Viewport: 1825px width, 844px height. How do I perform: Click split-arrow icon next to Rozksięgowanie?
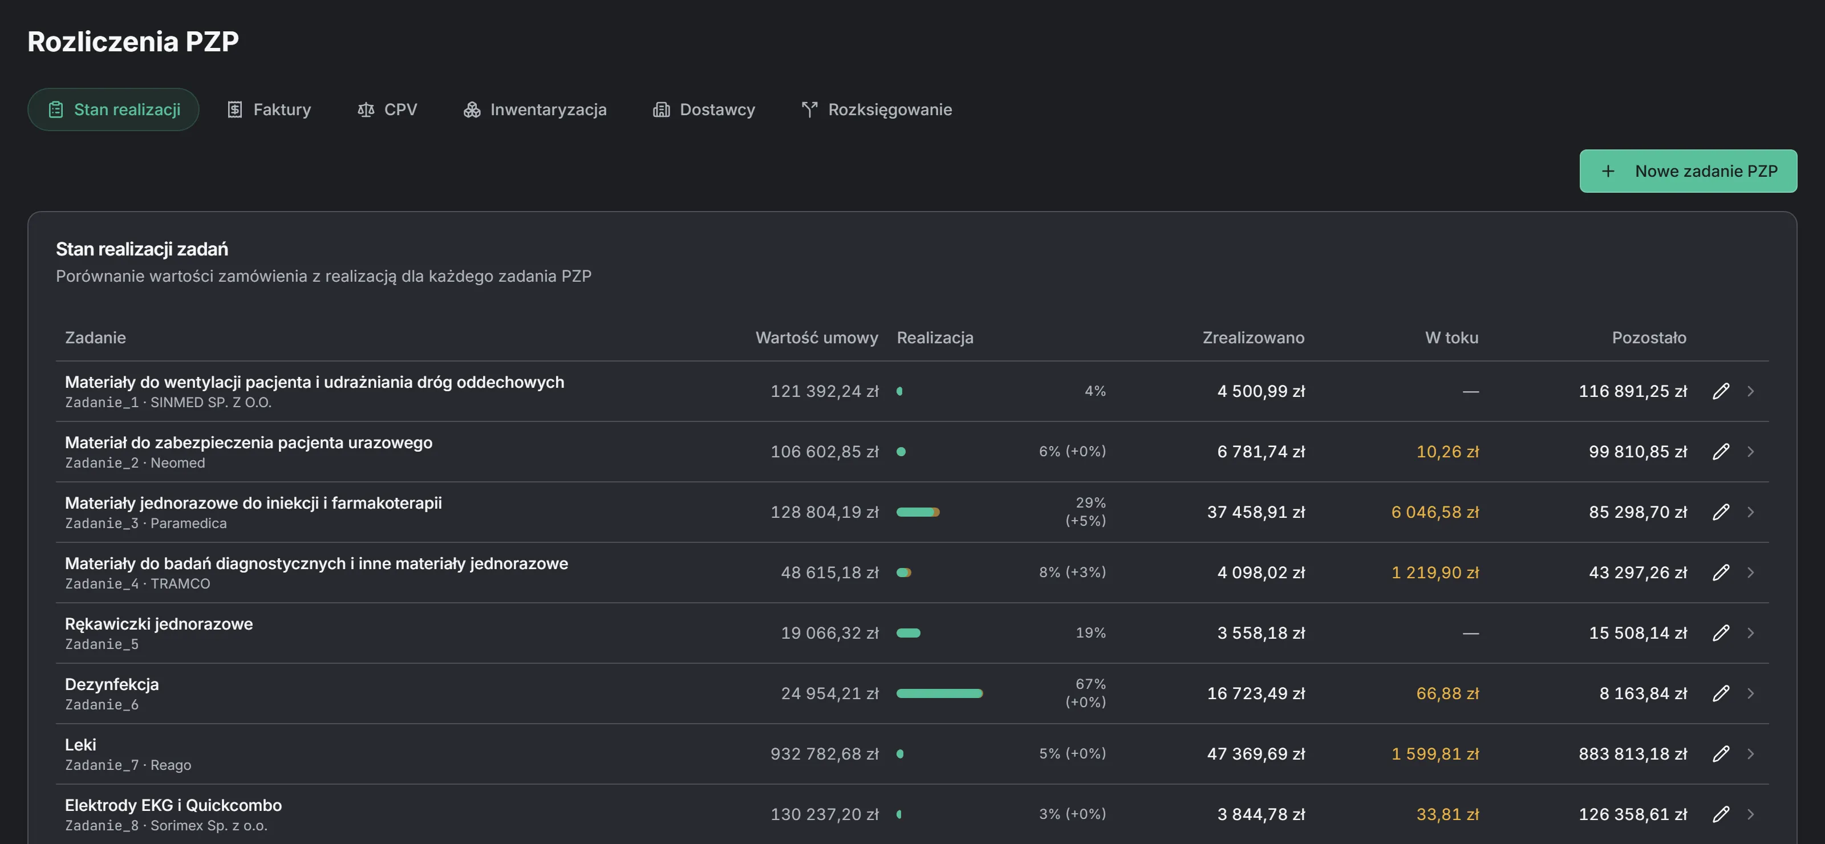tap(810, 110)
